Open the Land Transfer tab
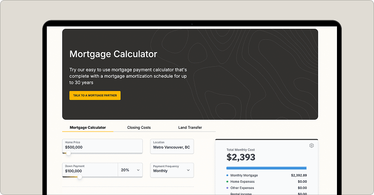 [x=190, y=127]
